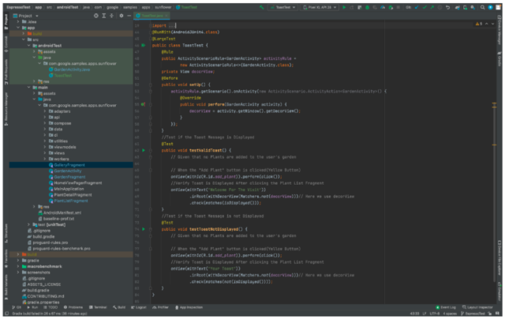Click the green Run app button
Viewport: 505px width, 320px height.
(x=344, y=7)
